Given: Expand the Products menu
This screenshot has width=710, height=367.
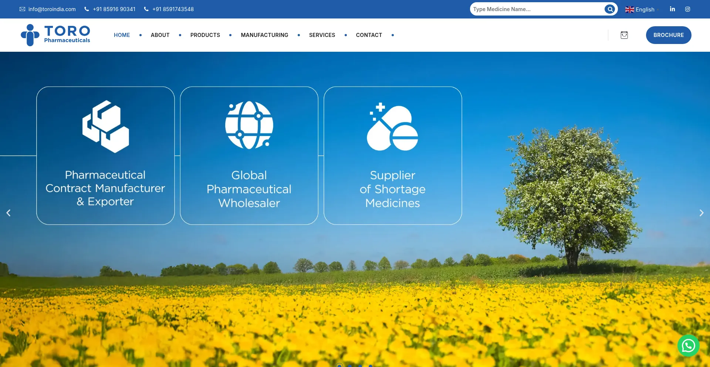Looking at the screenshot, I should point(205,35).
